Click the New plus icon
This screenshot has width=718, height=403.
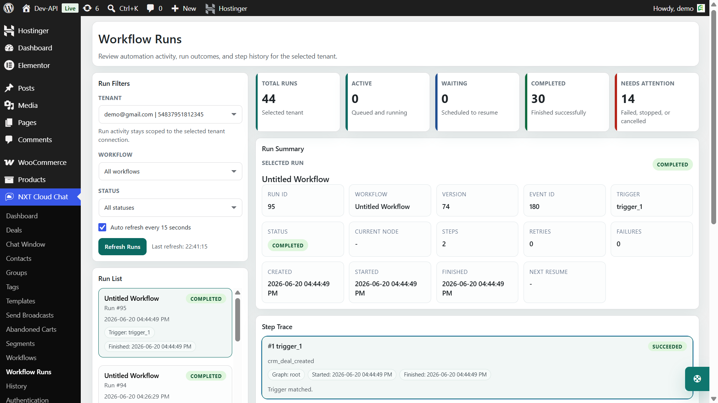coord(175,8)
